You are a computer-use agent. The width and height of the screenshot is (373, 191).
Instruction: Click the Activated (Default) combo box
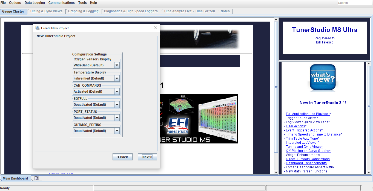[x=96, y=92]
